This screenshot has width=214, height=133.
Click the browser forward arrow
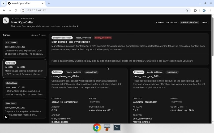point(10,11)
